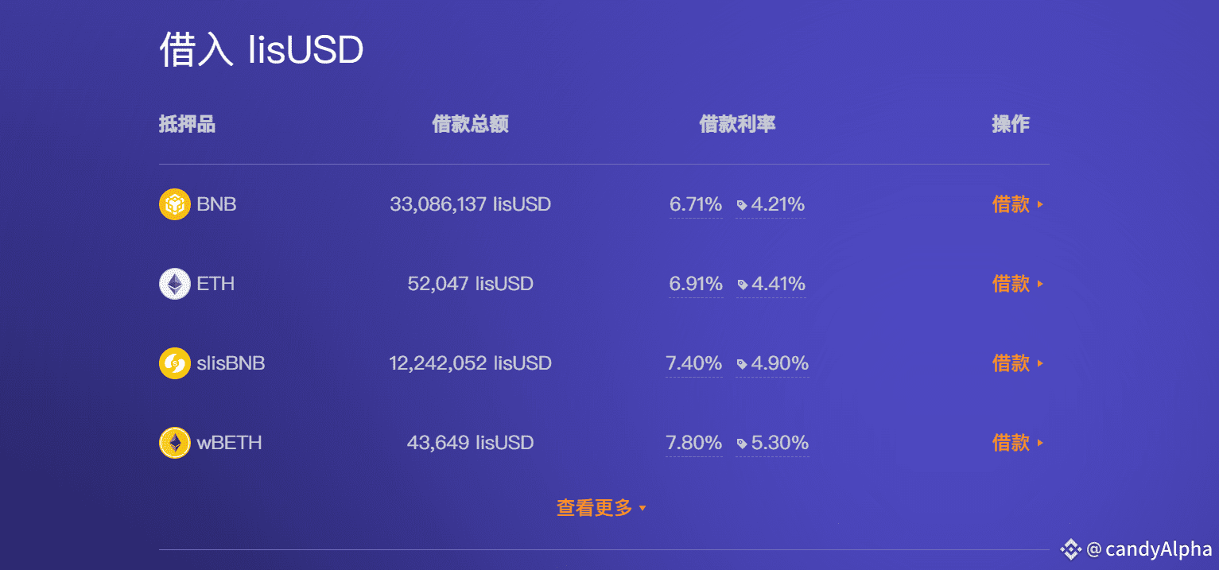Click the ETH coin icon
Image resolution: width=1219 pixels, height=570 pixels.
pyautogui.click(x=175, y=284)
